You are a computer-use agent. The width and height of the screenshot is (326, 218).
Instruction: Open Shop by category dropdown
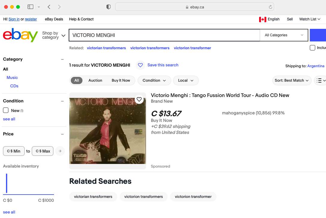coord(54,35)
